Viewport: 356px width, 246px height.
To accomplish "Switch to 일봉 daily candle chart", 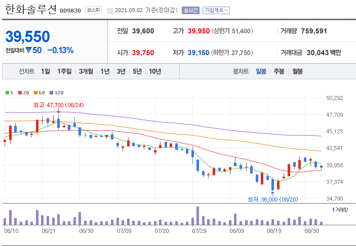I will point(261,71).
